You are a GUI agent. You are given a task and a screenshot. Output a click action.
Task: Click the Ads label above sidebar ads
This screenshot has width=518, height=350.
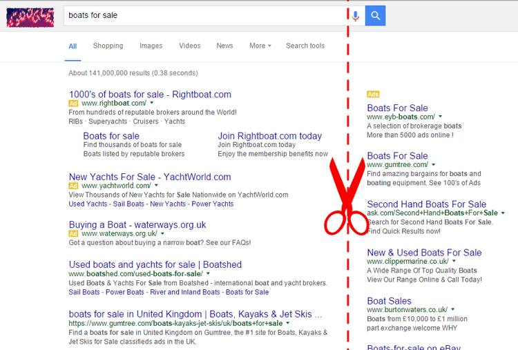[373, 95]
